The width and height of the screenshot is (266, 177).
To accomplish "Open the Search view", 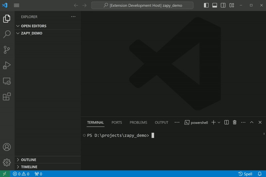I will click(7, 34).
